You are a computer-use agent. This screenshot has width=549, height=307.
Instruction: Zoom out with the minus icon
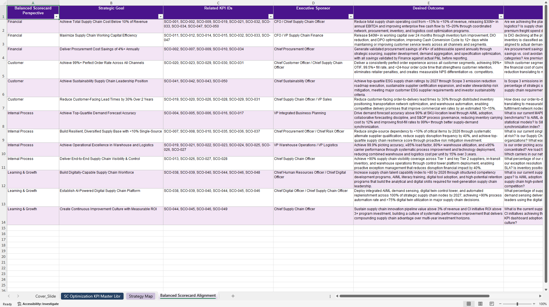tap(500, 304)
